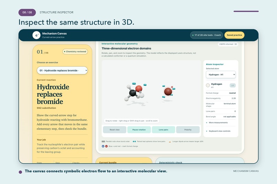Open the Saved practice button
This screenshot has height=184, width=277.
[234, 35]
